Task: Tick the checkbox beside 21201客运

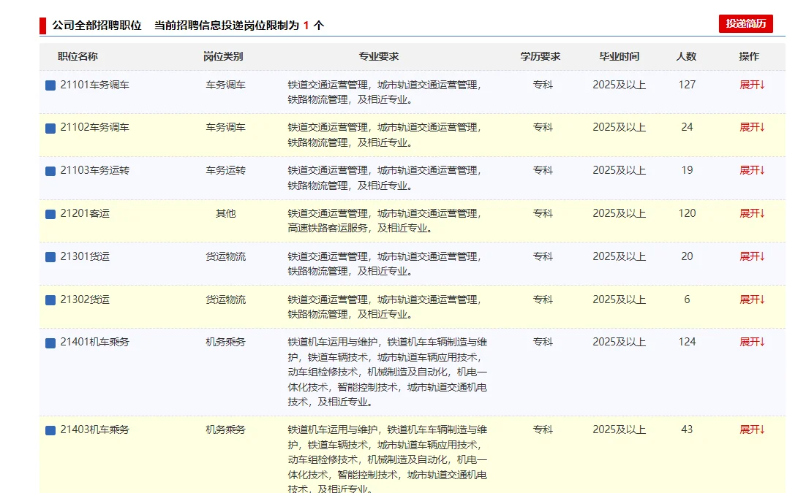Action: 49,214
